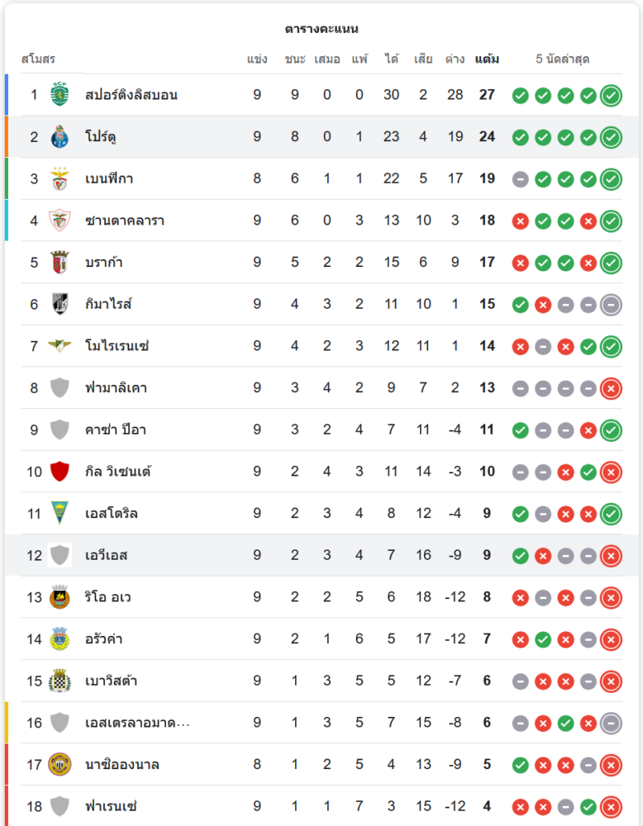Click the Estoril yellow pennant crest
Viewport: 643px width, 826px height.
click(x=60, y=513)
